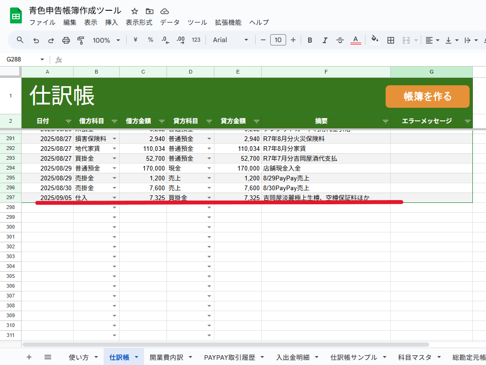486x365 pixels.
Task: Toggle bold text formatting
Action: 310,40
